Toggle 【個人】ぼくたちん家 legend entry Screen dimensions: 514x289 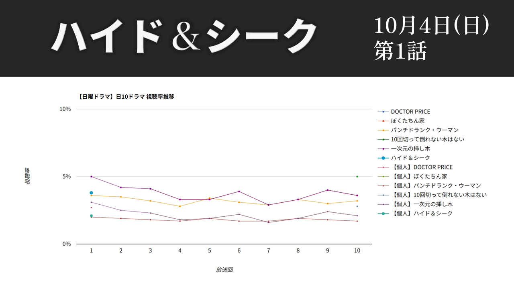click(413, 176)
